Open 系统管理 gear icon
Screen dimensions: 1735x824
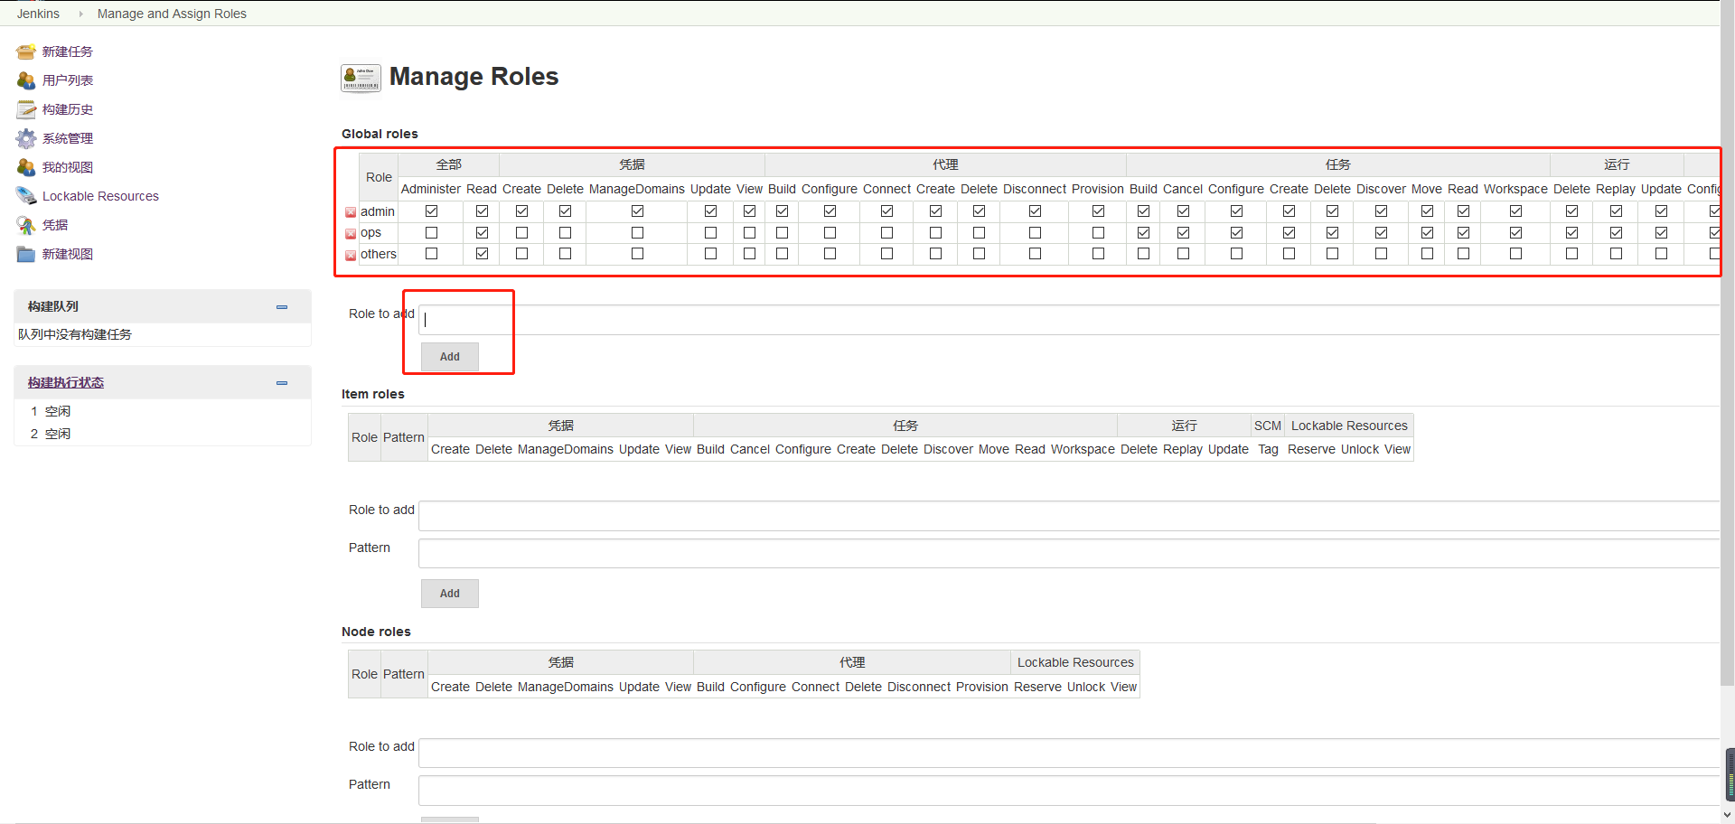pyautogui.click(x=25, y=138)
